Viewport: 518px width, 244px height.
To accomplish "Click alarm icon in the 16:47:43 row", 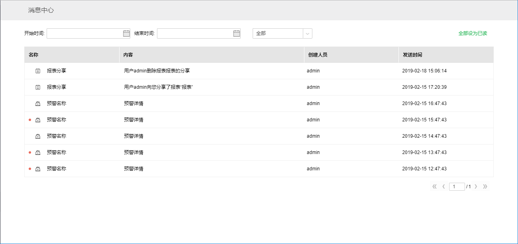I will click(x=38, y=103).
